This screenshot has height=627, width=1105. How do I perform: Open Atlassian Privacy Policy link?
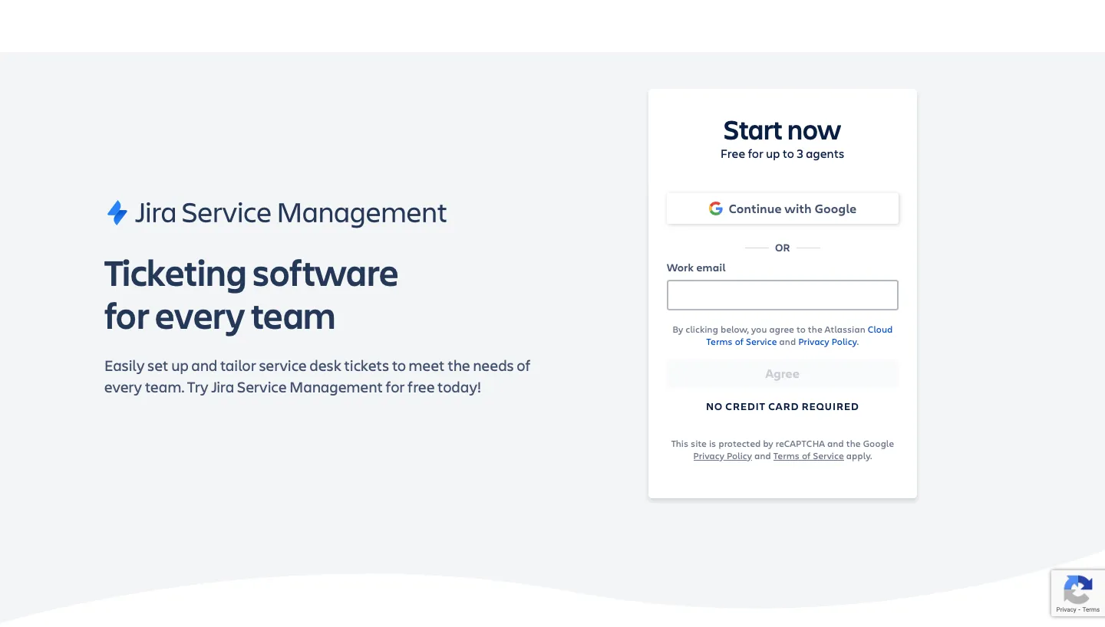pyautogui.click(x=827, y=342)
